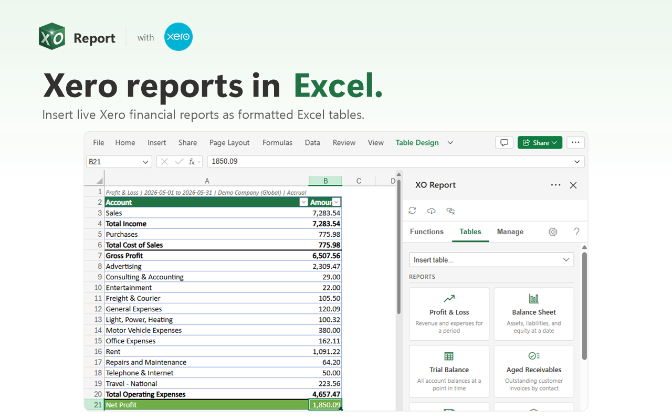The width and height of the screenshot is (672, 420).
Task: Select the Consulting & Accounting cell
Action: click(206, 277)
